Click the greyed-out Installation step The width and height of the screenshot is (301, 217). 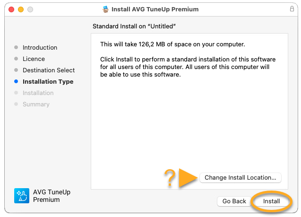38,93
